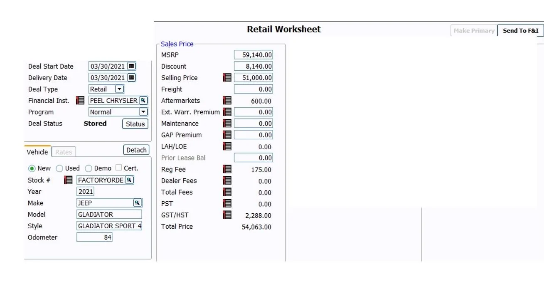Open Selling Price detail icon
The height and width of the screenshot is (306, 544).
(227, 78)
